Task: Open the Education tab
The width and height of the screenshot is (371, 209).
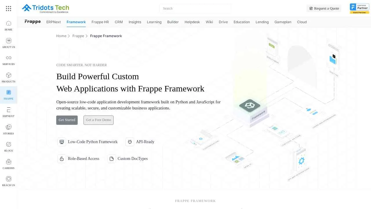Action: [242, 22]
